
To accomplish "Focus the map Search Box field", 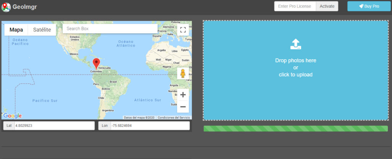I will pos(110,29).
